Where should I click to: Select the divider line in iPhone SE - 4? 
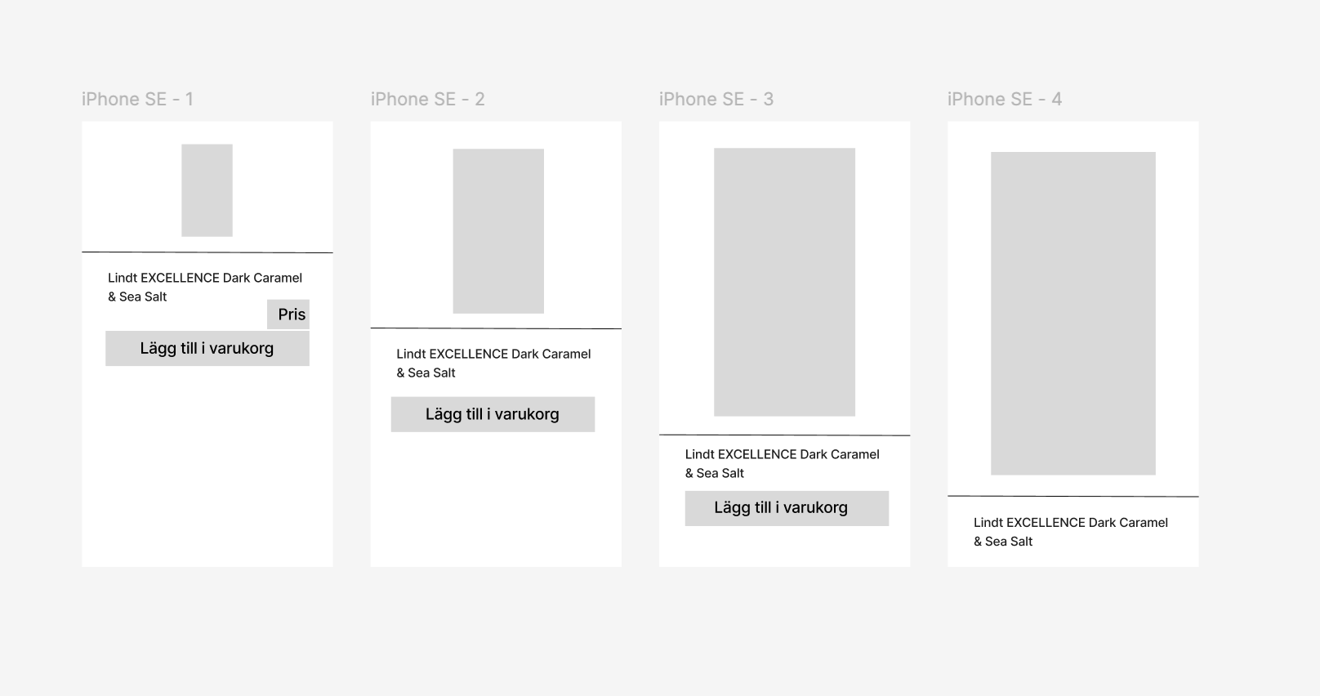coord(1073,496)
